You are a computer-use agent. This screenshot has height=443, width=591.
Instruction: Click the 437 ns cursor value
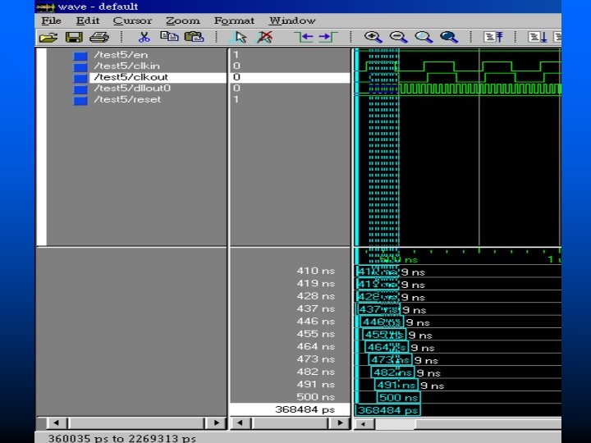point(315,308)
